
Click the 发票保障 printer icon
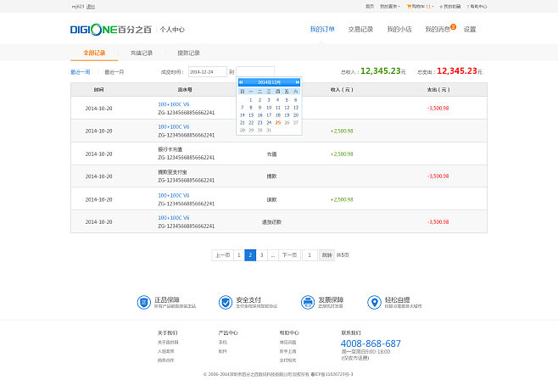pyautogui.click(x=308, y=303)
